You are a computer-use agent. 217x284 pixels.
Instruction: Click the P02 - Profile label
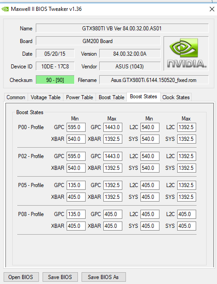pos(31,156)
